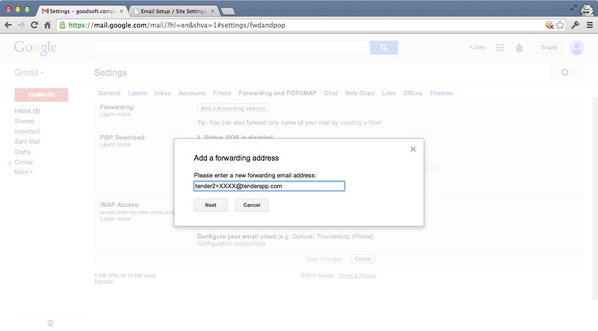The image size is (598, 331).
Task: Open the Manage storage link
Action: point(103,282)
